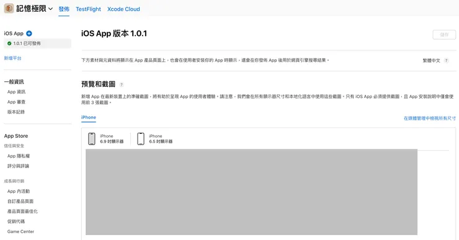Open 自訂產品頁面 in sidebar
The height and width of the screenshot is (240, 459).
tap(20, 202)
